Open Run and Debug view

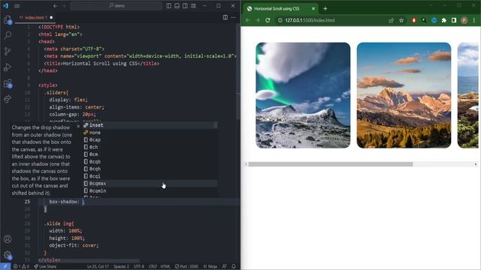(x=8, y=67)
